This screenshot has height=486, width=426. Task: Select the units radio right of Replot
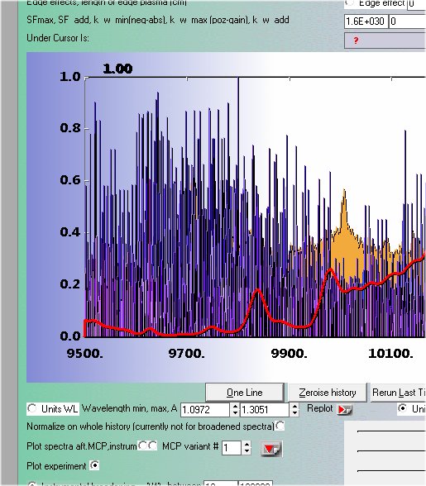point(402,408)
